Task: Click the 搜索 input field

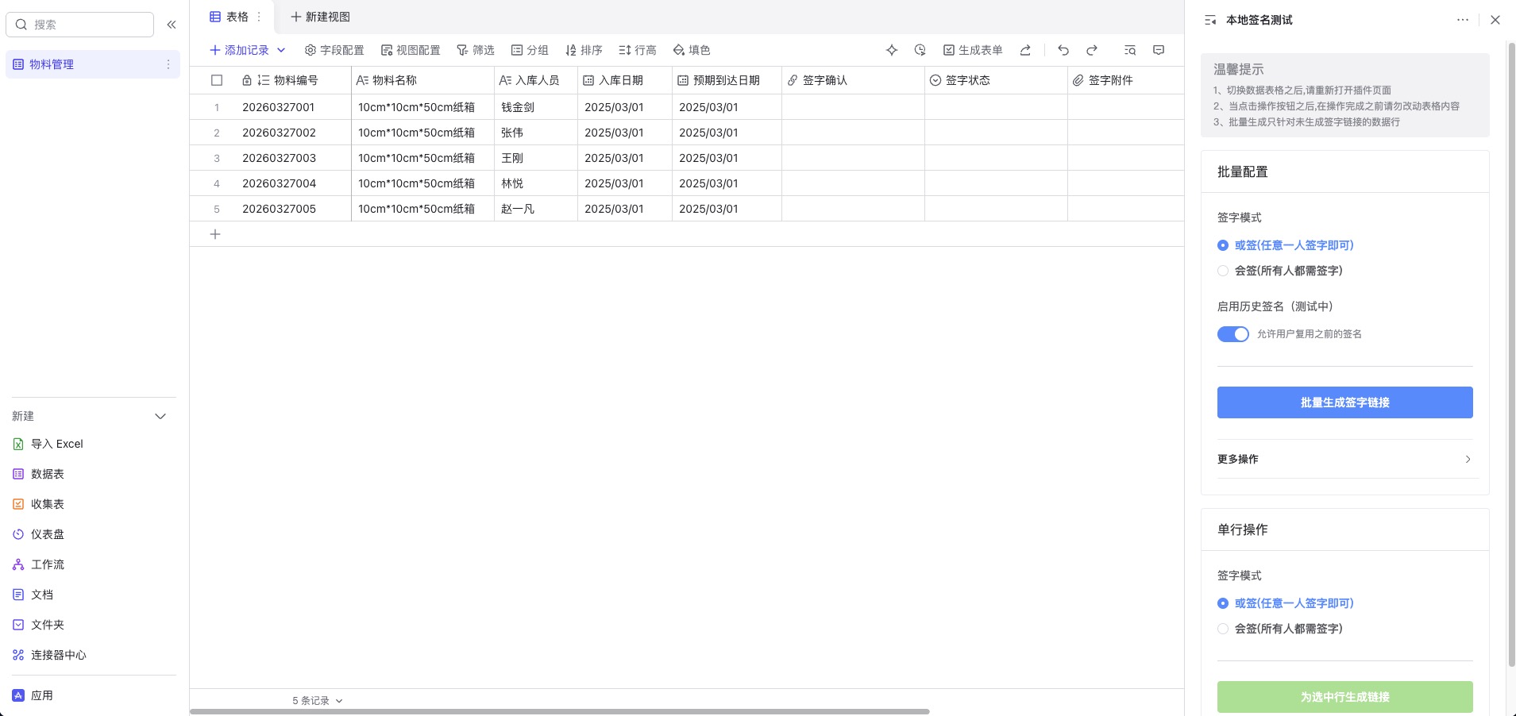Action: [x=87, y=25]
